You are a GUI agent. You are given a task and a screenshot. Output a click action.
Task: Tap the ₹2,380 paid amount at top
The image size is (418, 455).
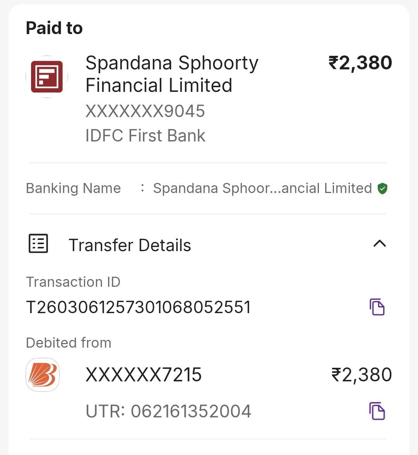360,63
